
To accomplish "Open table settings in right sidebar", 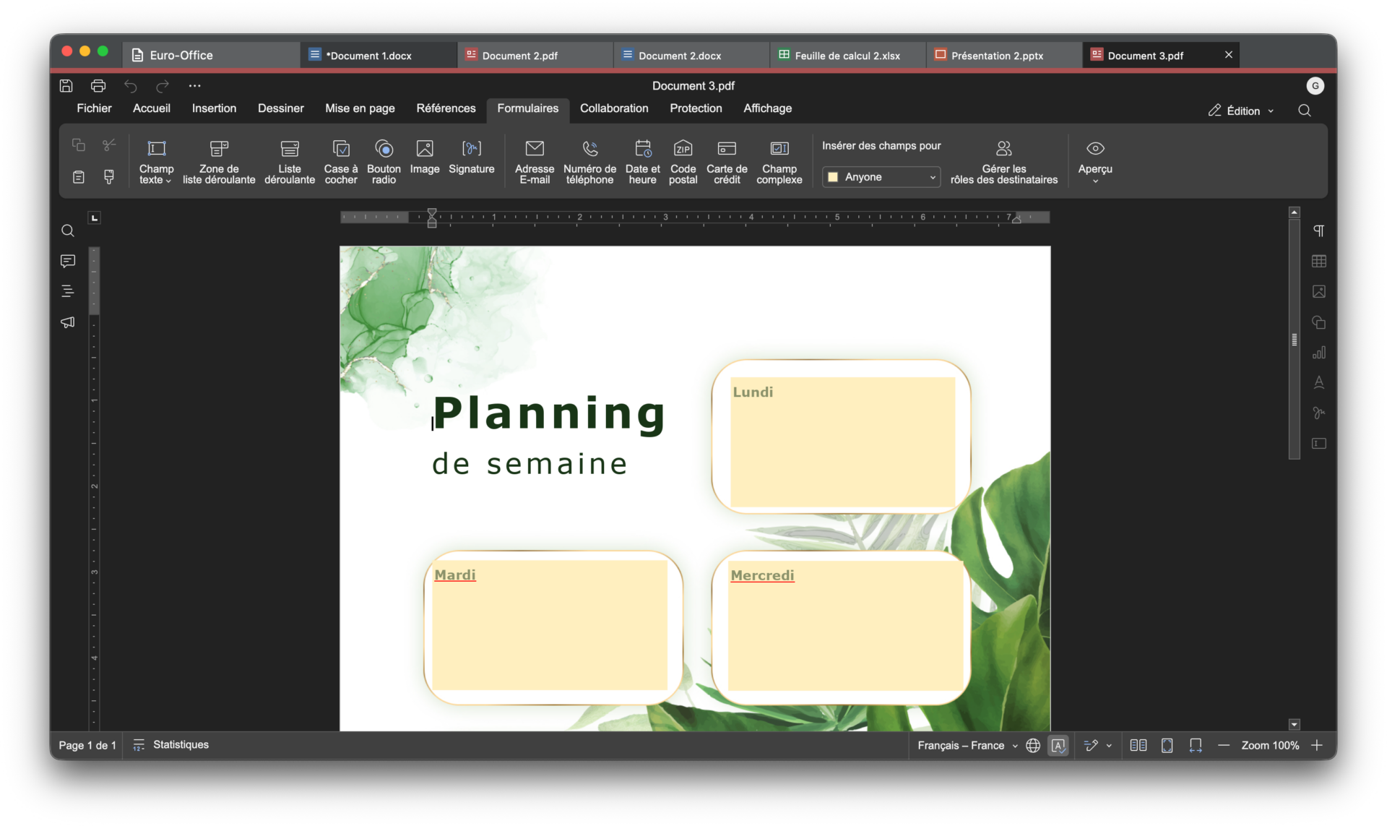I will [1319, 261].
